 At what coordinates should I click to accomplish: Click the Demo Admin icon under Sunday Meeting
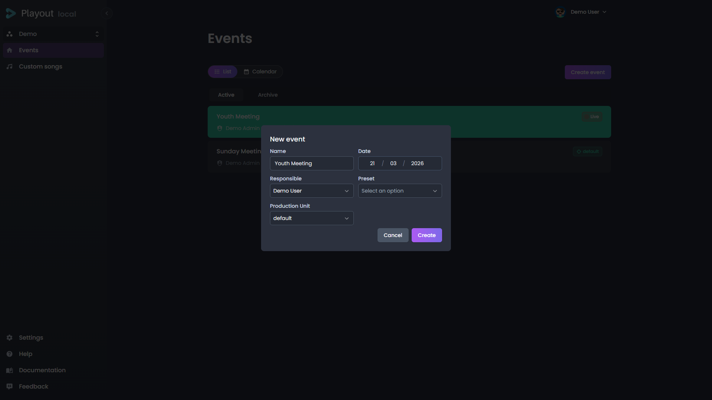(x=220, y=163)
